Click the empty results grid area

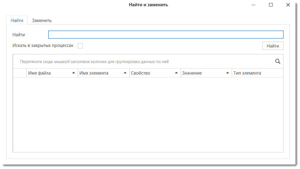click(148, 114)
